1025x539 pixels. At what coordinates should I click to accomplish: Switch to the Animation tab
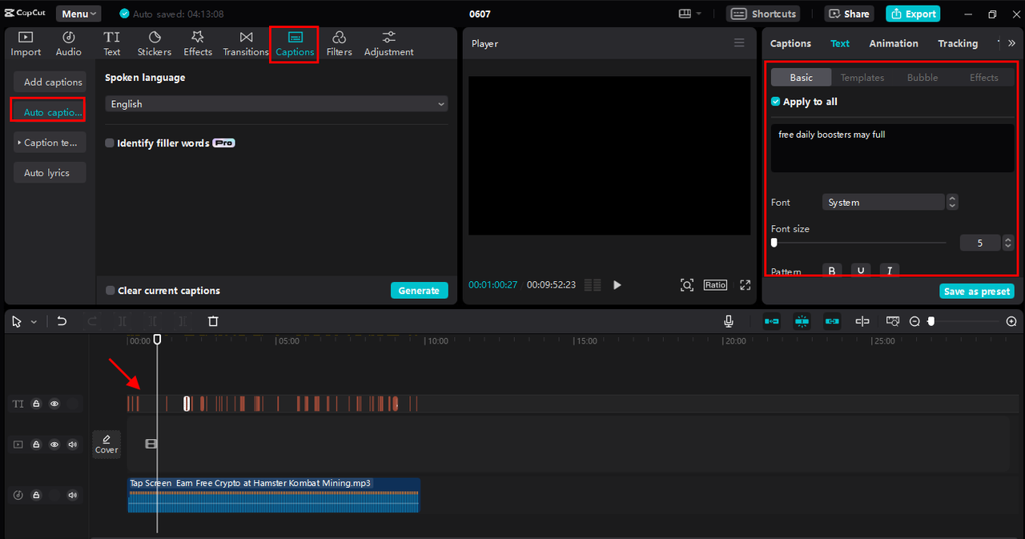click(894, 43)
